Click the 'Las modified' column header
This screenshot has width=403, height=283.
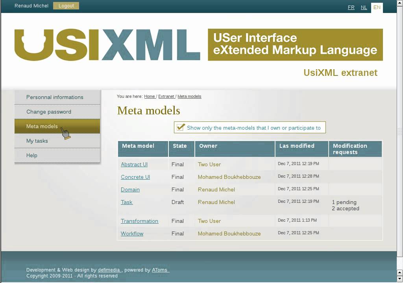[302, 149]
